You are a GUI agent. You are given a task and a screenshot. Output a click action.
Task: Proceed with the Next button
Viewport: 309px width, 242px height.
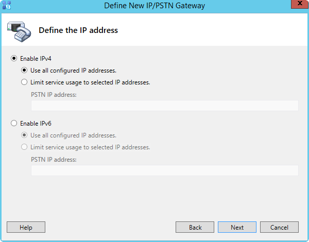(x=237, y=227)
